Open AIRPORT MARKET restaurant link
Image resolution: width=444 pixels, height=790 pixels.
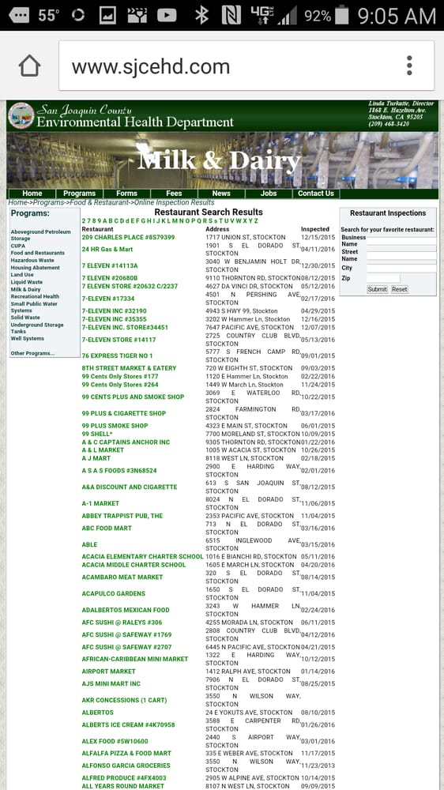pos(109,671)
